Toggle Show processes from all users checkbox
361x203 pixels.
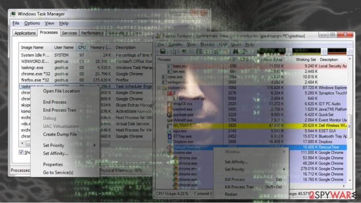coord(21,152)
